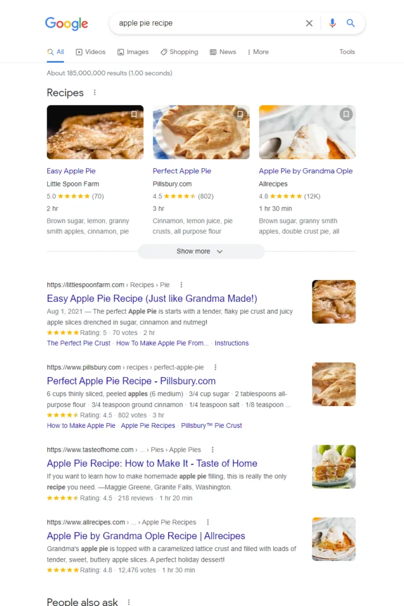Switch to the Videos tab

pos(91,52)
